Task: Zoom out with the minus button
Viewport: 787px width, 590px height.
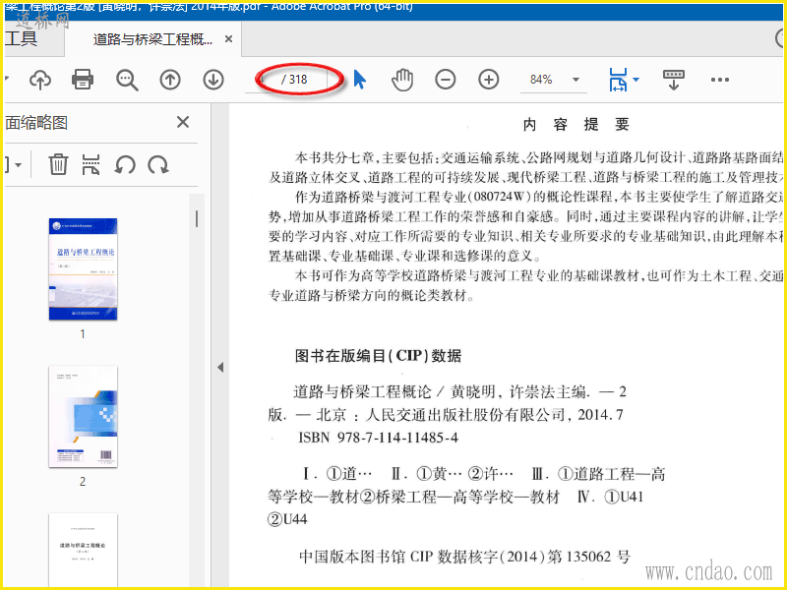Action: coord(446,80)
